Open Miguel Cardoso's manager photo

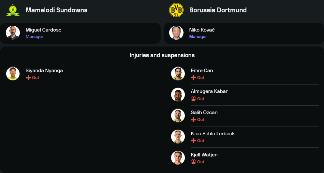tap(13, 33)
